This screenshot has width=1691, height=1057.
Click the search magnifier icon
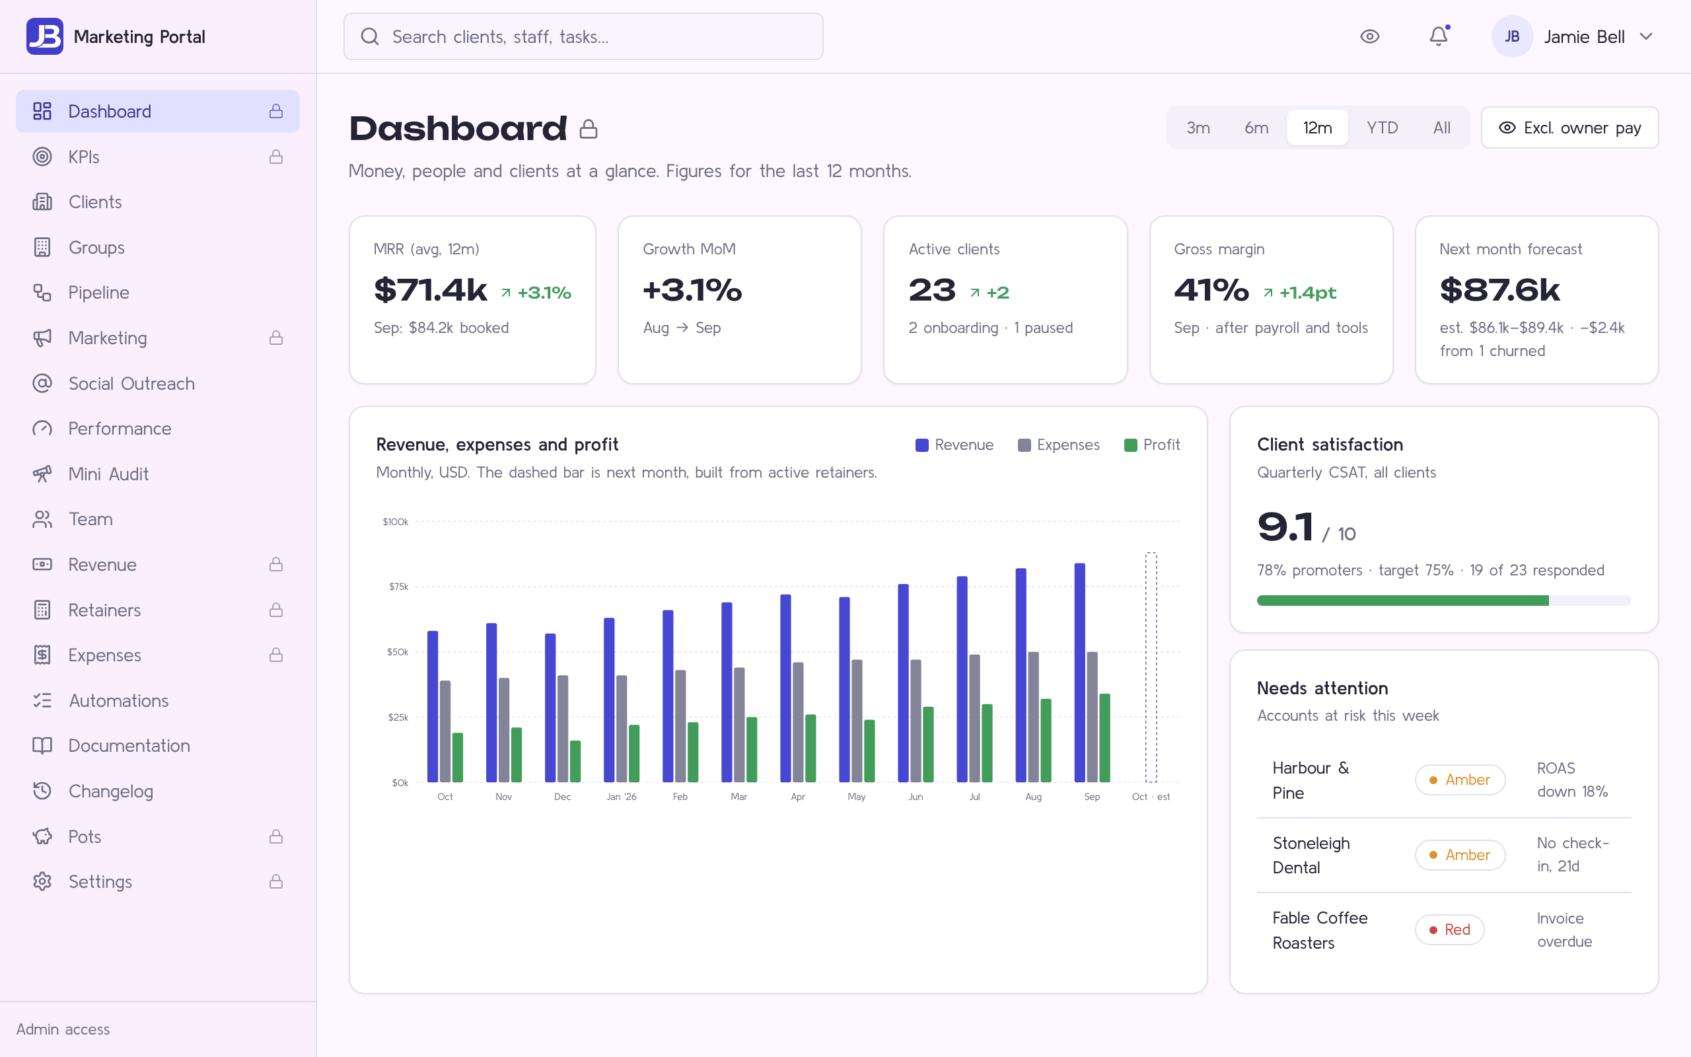(370, 36)
